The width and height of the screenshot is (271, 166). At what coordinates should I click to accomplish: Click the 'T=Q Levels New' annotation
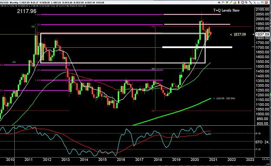tap(226, 10)
